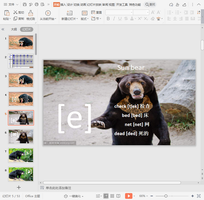Open the vertical three-dot more menu
Screen dimensions: 204x200
click(192, 5)
